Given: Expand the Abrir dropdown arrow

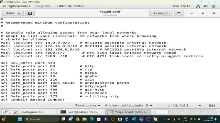Looking at the screenshot, I should 19,13.
